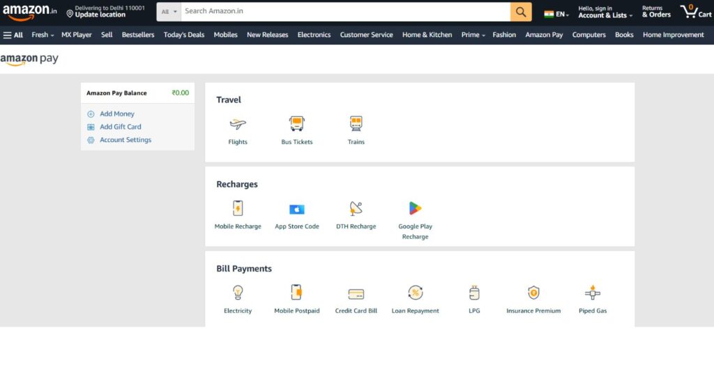
Task: Open the Piped Gas icon
Action: (x=593, y=292)
